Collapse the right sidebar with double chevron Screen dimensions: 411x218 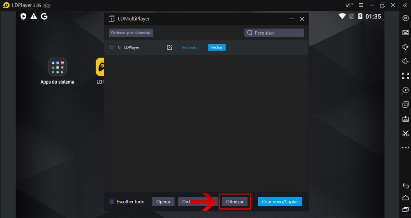(x=405, y=5)
